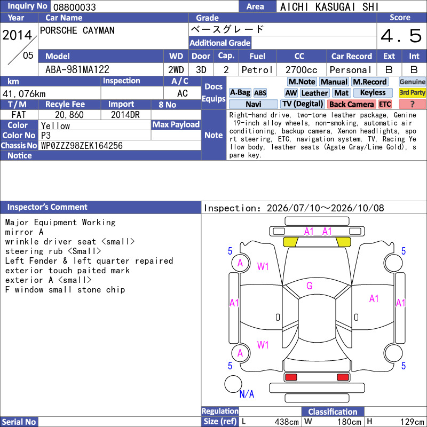
Task: Click the ETC equipment badge
Action: 385,104
